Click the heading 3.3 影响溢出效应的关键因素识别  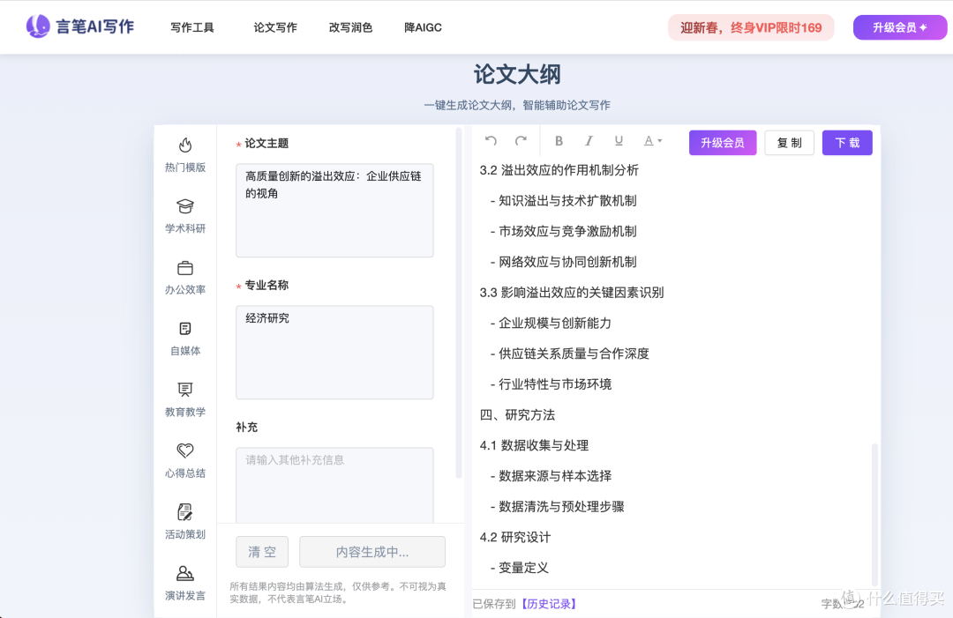click(572, 293)
